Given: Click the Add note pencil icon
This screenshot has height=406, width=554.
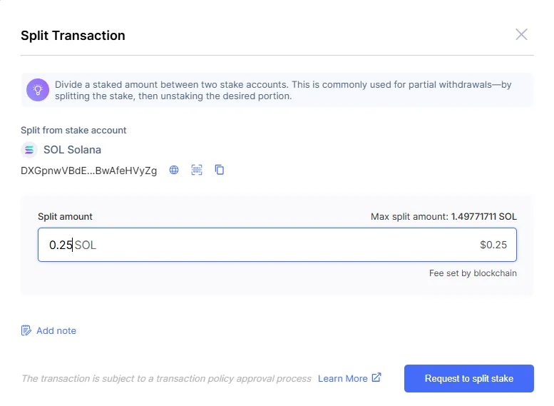Looking at the screenshot, I should coord(26,330).
